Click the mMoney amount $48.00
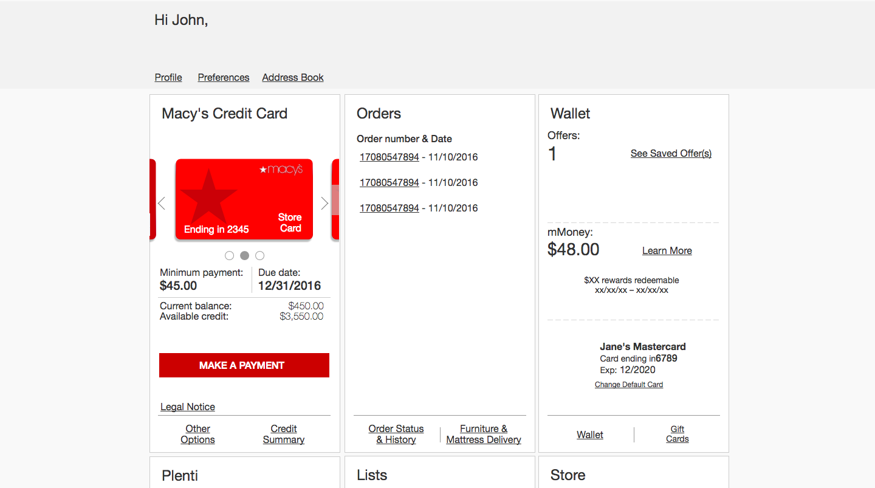The image size is (875, 488). [574, 249]
